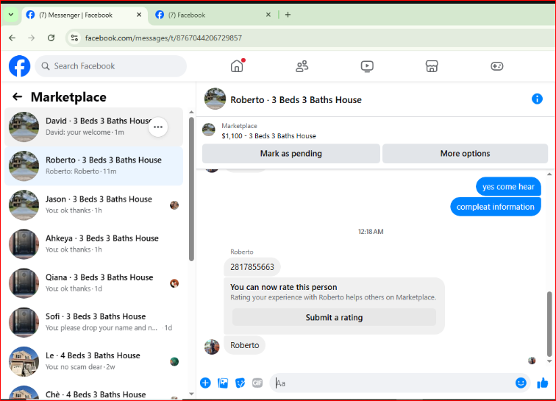The height and width of the screenshot is (401, 556).
Task: Click Roberto's avatar in chat header
Action: (x=215, y=99)
